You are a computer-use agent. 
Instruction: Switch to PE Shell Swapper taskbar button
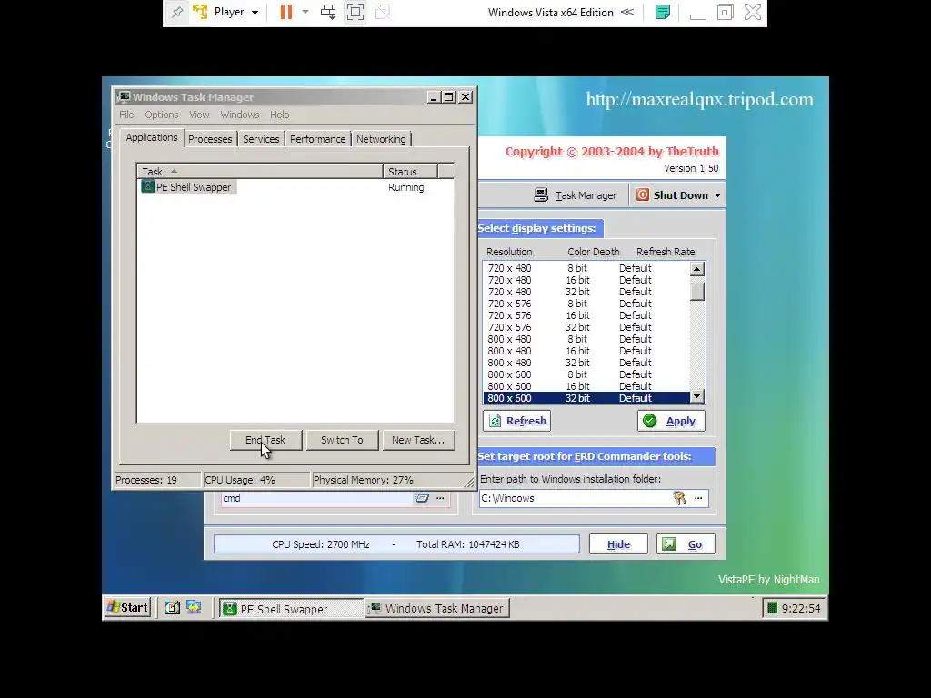coord(291,608)
